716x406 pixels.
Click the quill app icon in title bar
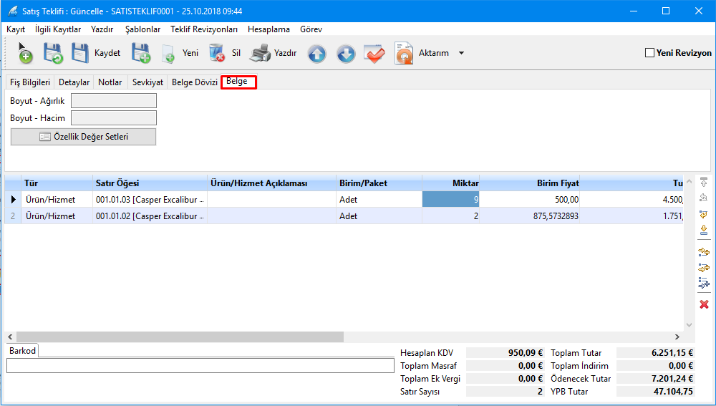tap(13, 11)
